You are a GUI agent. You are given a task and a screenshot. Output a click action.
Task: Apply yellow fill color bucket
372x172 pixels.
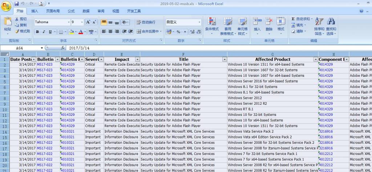click(71, 32)
